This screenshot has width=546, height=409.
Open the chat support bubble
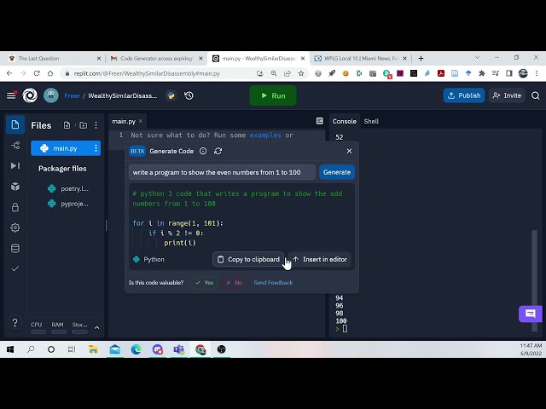[531, 314]
